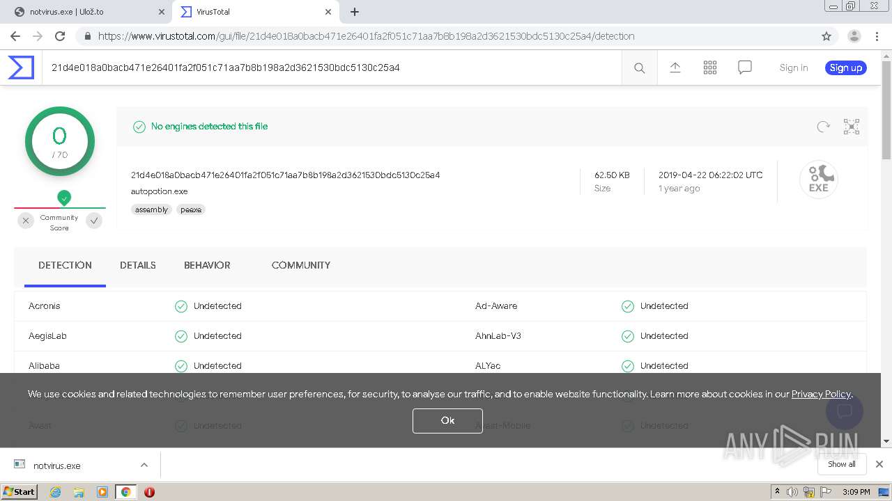Click the Ad-Aware engine name

tap(496, 305)
